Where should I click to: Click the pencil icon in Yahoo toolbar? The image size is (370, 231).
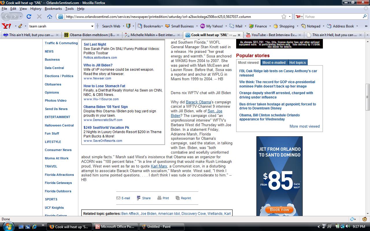20,26
